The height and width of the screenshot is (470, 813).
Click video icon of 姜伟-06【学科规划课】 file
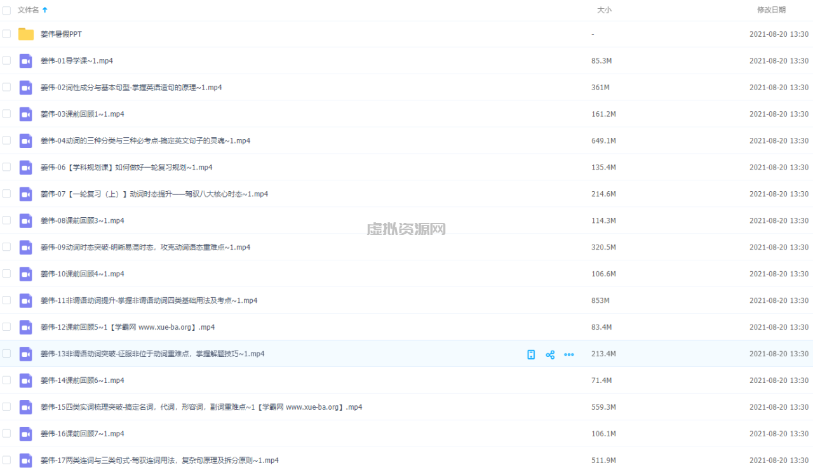25,168
